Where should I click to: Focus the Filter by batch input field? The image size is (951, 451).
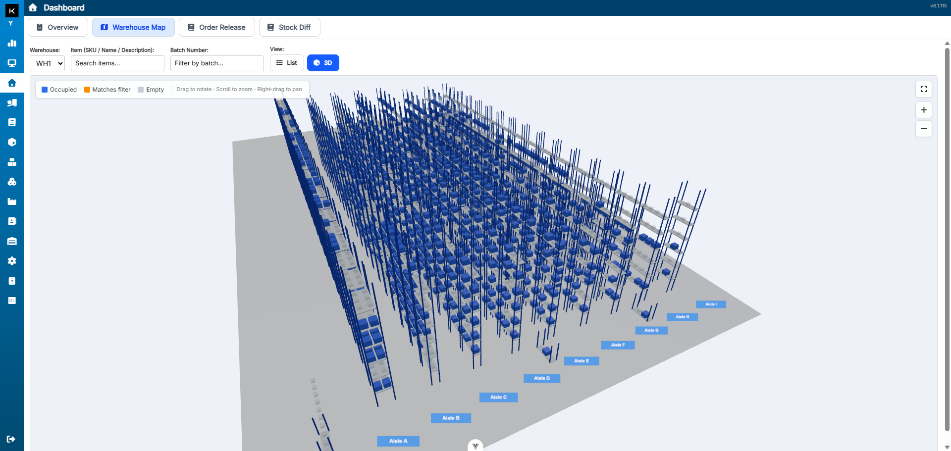(217, 63)
